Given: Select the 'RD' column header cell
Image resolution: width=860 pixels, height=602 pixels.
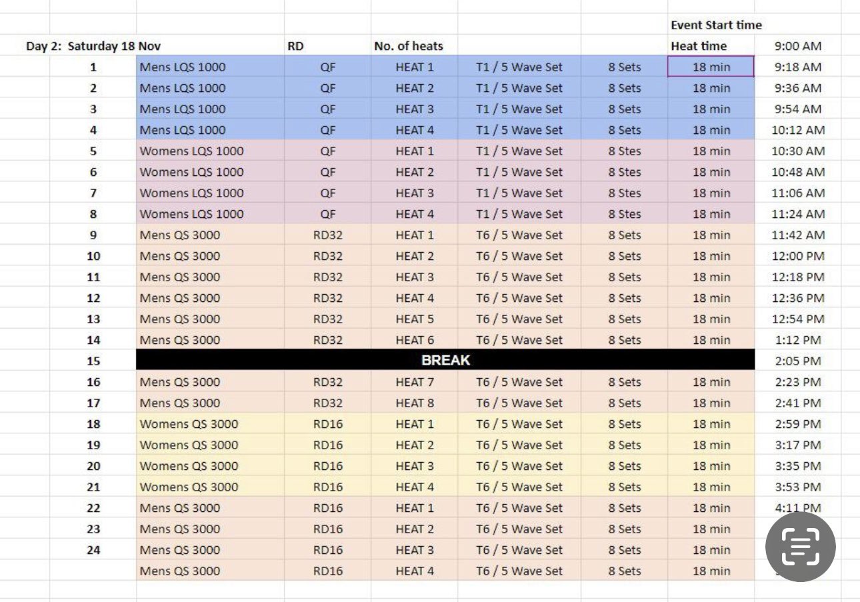Looking at the screenshot, I should click(x=295, y=46).
